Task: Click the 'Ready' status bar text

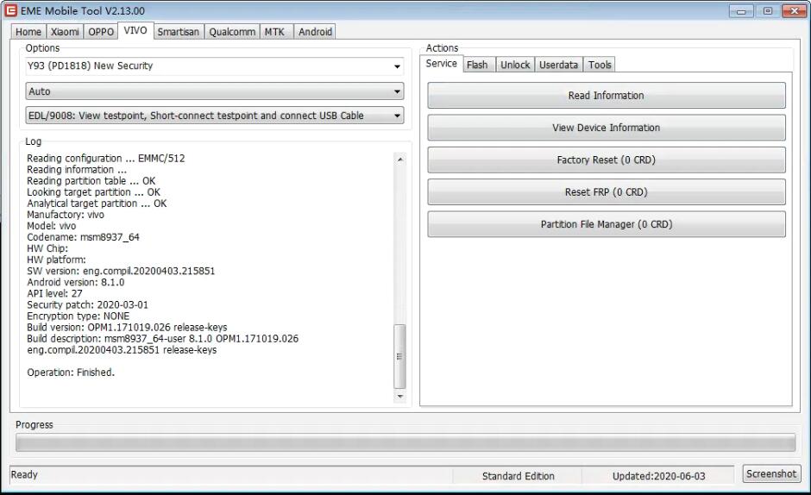Action: 24,474
